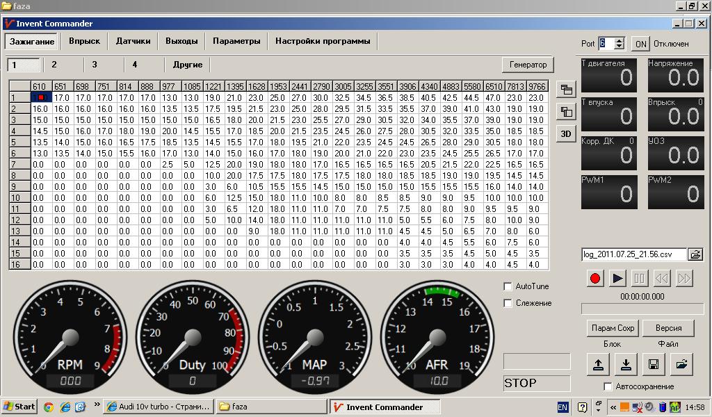Viewport: 712px width, 417px height.
Task: Save to file using the floppy disk icon
Action: point(654,364)
